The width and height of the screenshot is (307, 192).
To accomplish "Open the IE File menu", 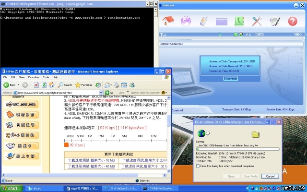I will tap(5, 77).
